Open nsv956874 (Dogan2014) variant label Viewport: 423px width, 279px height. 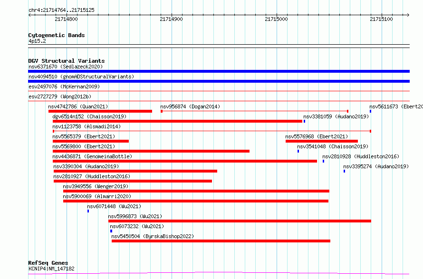pyautogui.click(x=190, y=106)
